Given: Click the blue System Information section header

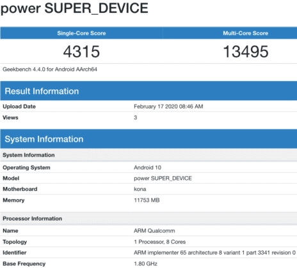Looking at the screenshot, I should pyautogui.click(x=148, y=139).
